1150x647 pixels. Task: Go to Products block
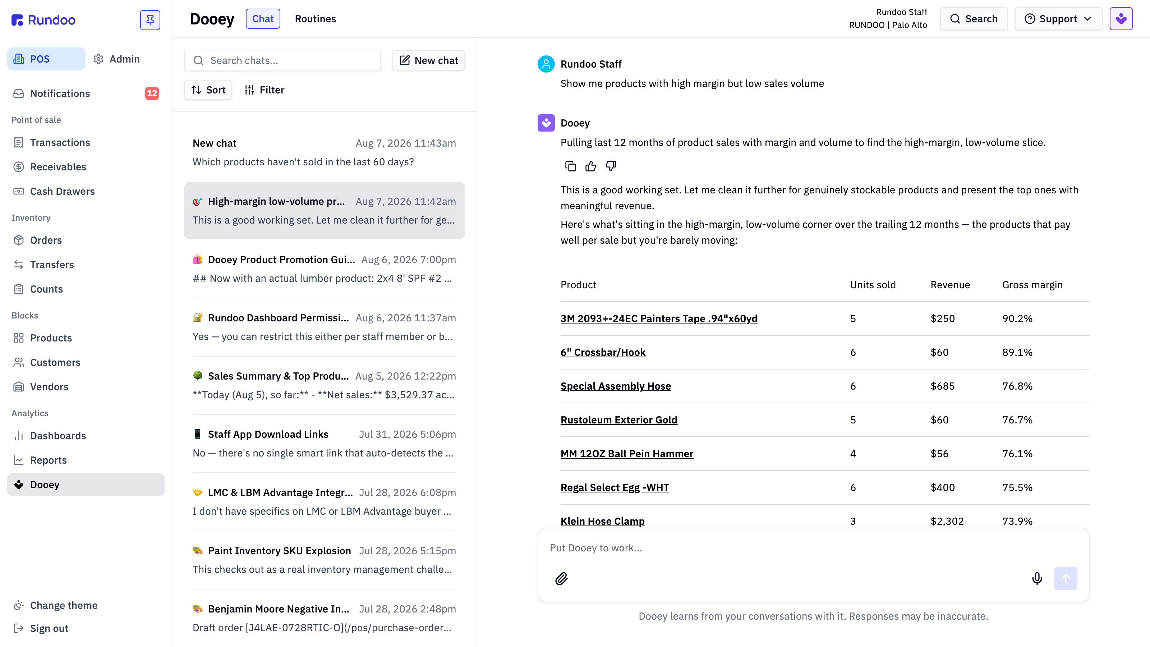86,338
